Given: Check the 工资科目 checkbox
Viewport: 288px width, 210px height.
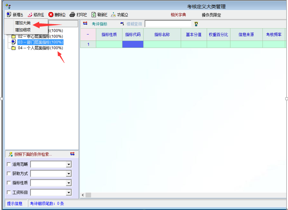Looking at the screenshot, I should [x=9, y=192].
